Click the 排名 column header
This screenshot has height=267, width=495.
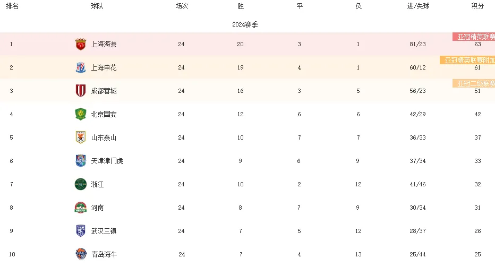click(x=12, y=6)
